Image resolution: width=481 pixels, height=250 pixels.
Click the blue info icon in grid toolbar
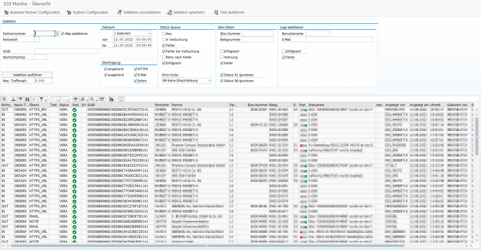pyautogui.click(x=121, y=99)
